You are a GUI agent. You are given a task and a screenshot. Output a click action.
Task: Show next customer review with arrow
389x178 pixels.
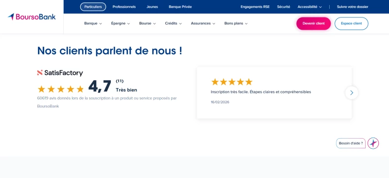pyautogui.click(x=352, y=92)
